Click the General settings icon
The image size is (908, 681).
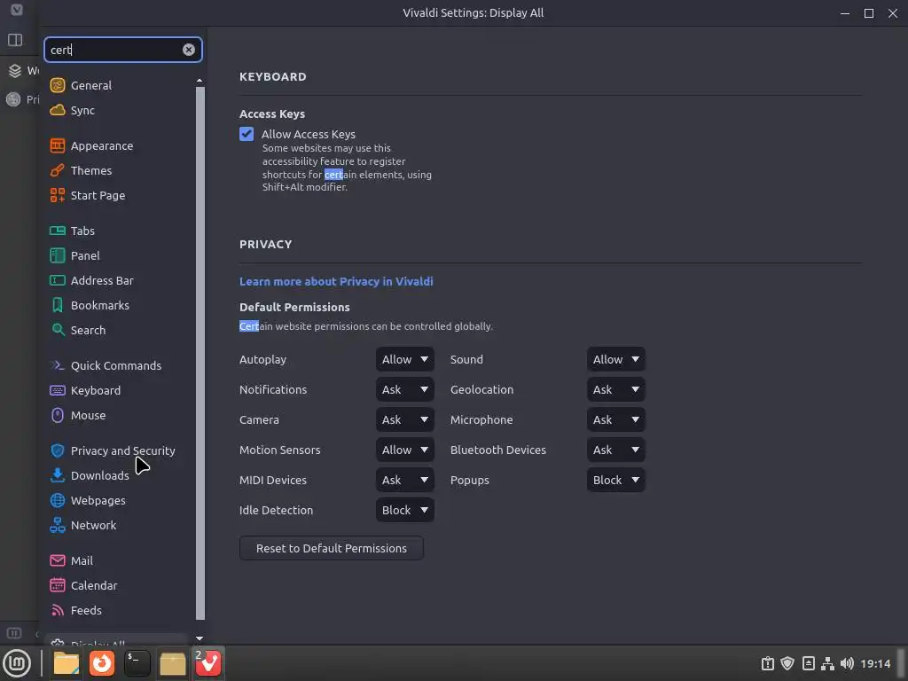click(x=58, y=85)
